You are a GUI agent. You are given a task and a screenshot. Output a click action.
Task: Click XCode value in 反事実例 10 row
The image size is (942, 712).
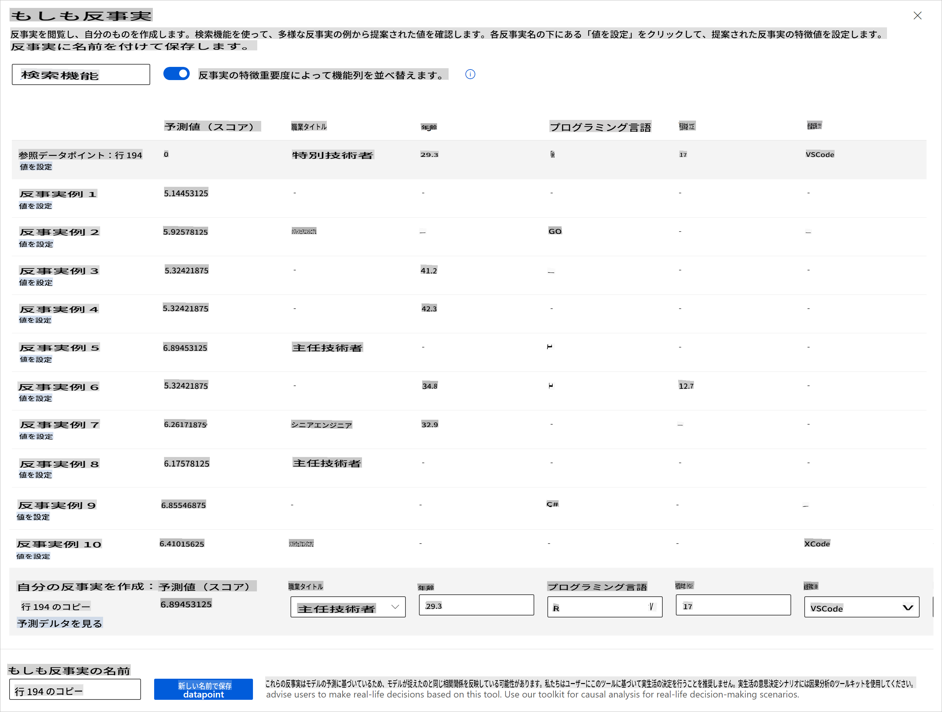point(817,544)
